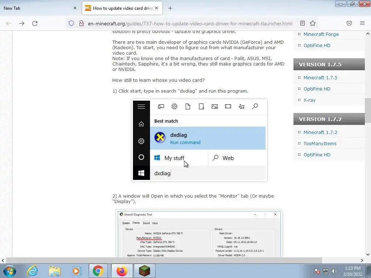Open a new tab with plus button
This screenshot has width=371, height=278.
170,8
